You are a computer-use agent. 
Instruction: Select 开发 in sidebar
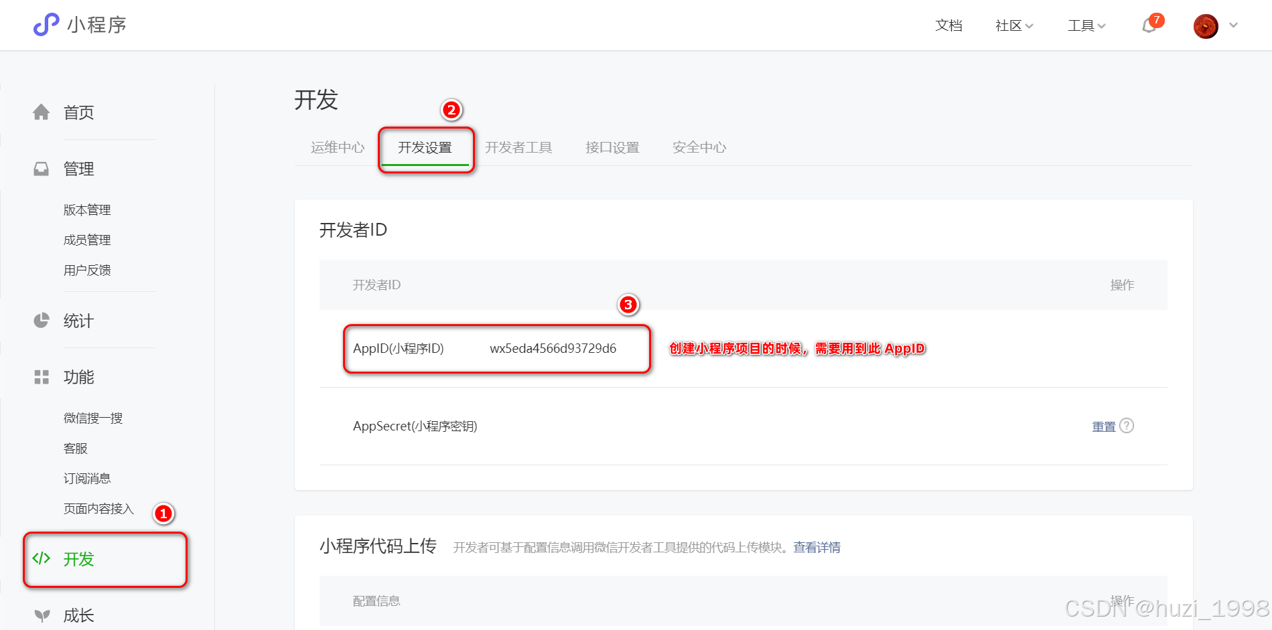pos(79,559)
